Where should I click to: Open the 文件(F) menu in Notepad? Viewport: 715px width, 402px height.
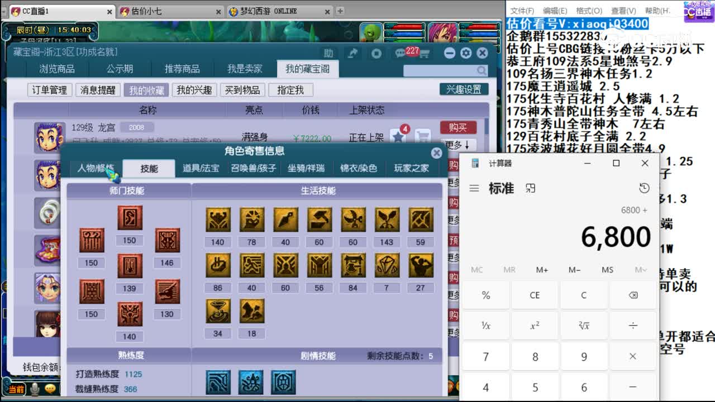pyautogui.click(x=522, y=11)
